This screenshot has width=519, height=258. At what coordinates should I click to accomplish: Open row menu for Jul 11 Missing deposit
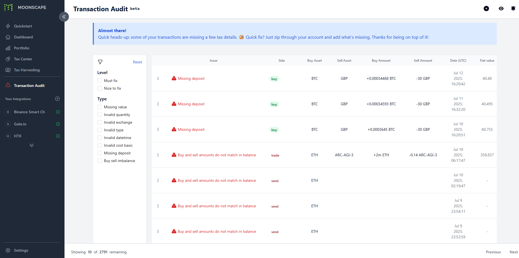point(158,104)
